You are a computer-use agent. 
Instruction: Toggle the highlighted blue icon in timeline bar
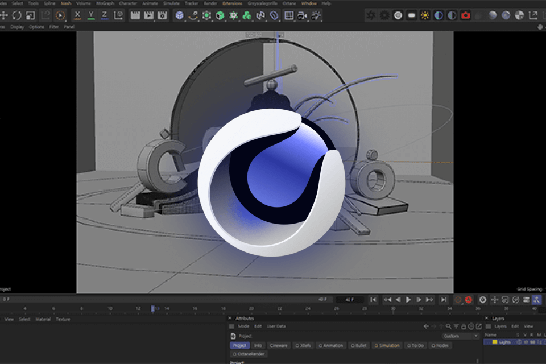(x=536, y=300)
